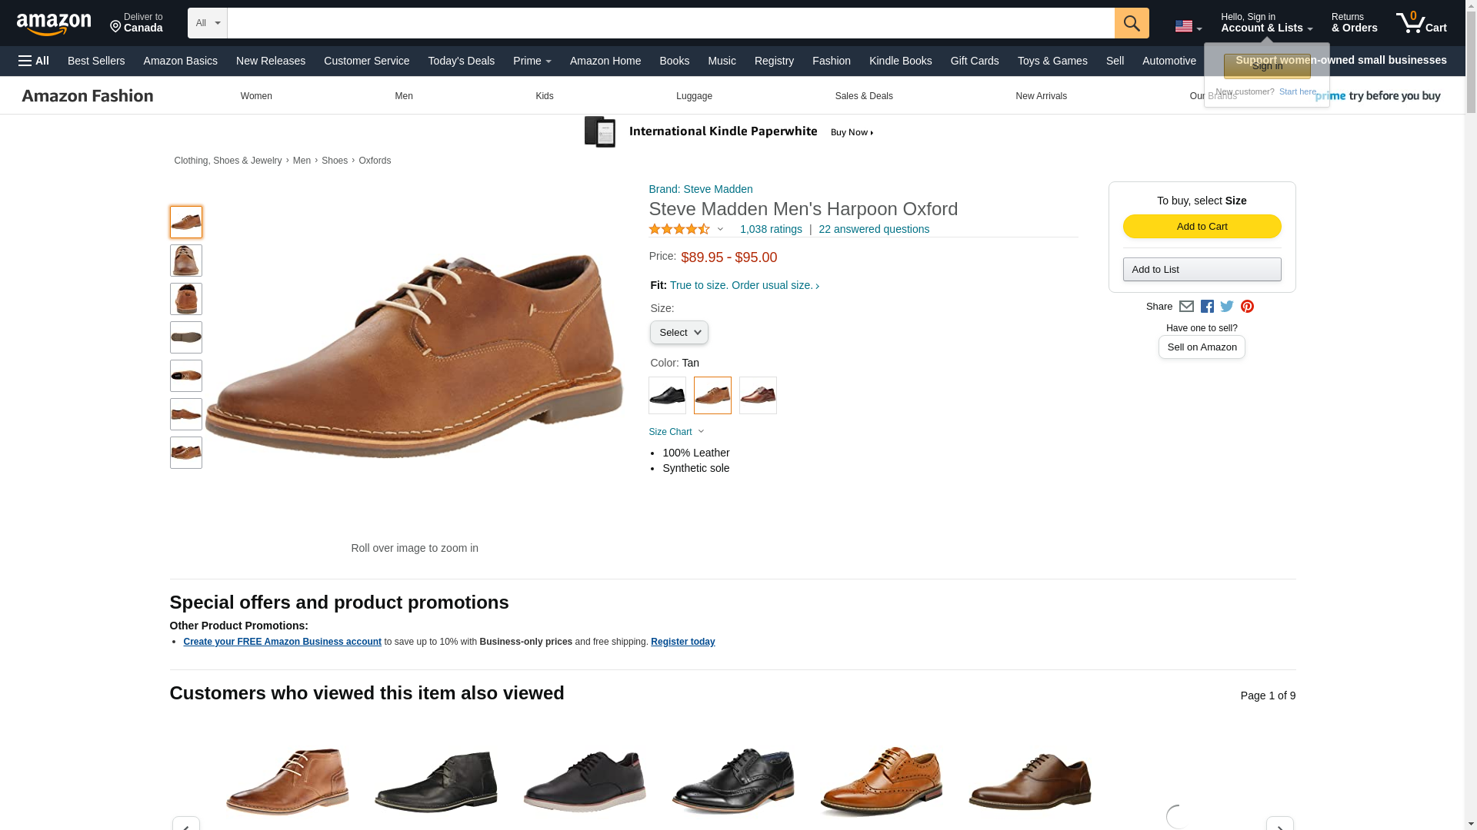Image resolution: width=1477 pixels, height=830 pixels.
Task: Share on Pinterest icon
Action: click(1247, 307)
